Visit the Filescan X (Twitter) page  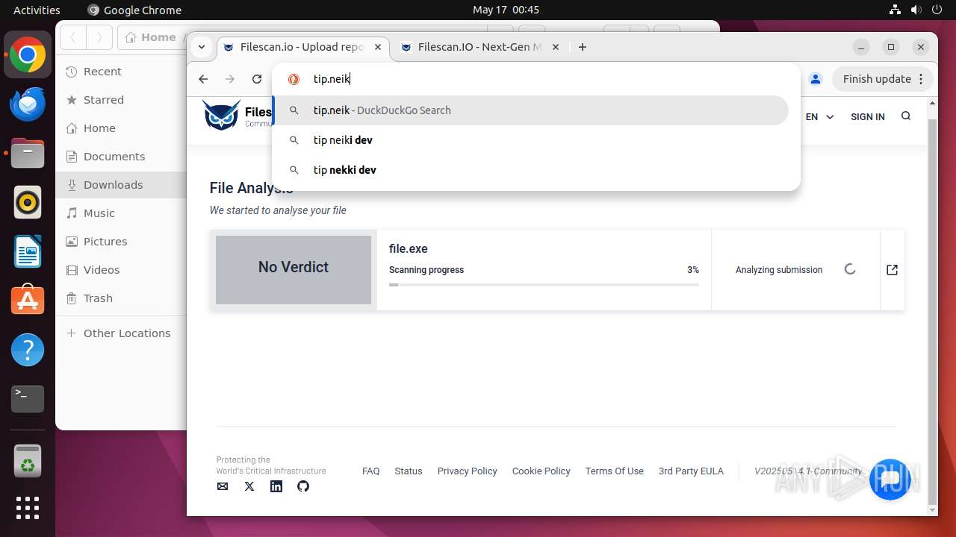[x=249, y=486]
